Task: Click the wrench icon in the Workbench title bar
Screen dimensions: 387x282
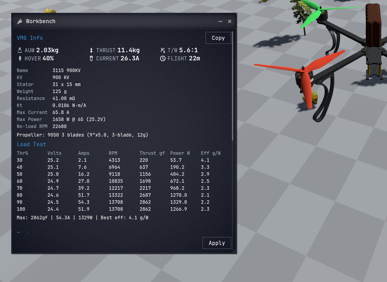Action: pyautogui.click(x=20, y=21)
